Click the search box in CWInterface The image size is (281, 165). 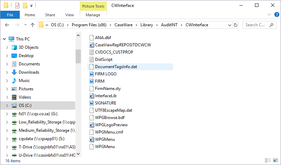[x=259, y=25]
